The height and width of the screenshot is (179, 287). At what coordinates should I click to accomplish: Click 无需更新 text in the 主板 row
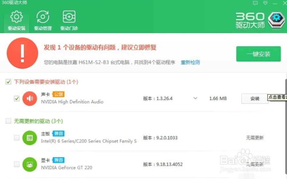pos(255,138)
